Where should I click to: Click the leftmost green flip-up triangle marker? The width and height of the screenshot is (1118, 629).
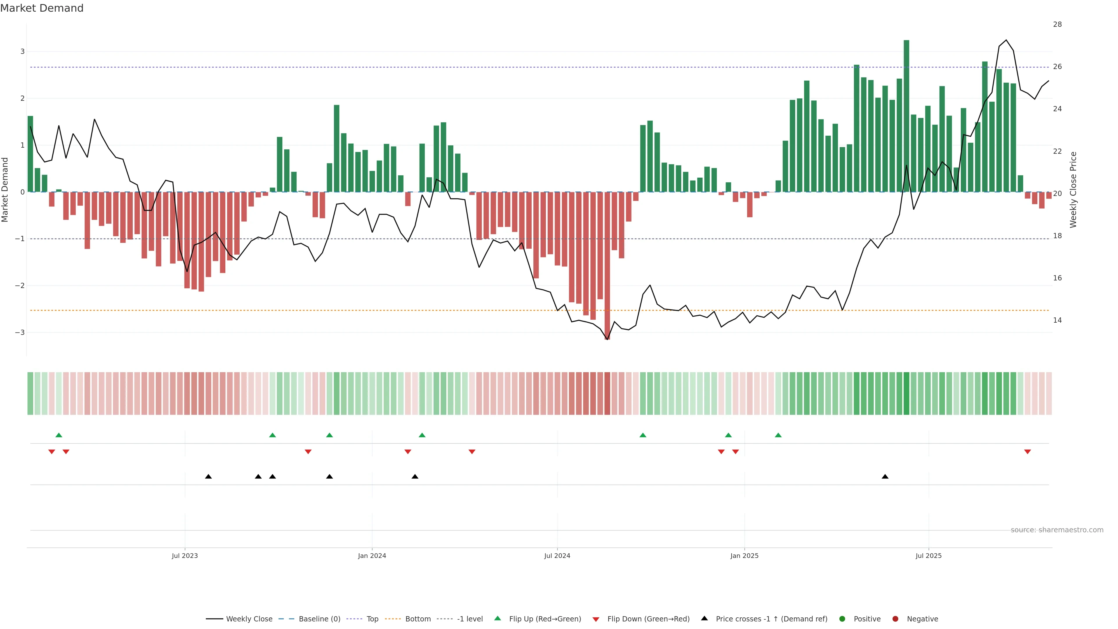coord(59,435)
